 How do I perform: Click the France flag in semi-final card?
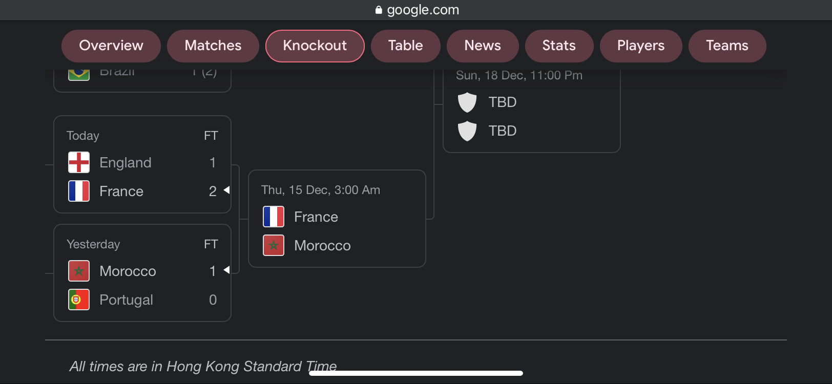(x=274, y=217)
